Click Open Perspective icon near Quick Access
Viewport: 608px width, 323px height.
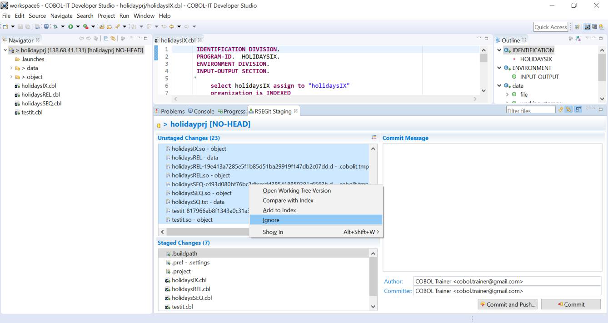click(578, 27)
